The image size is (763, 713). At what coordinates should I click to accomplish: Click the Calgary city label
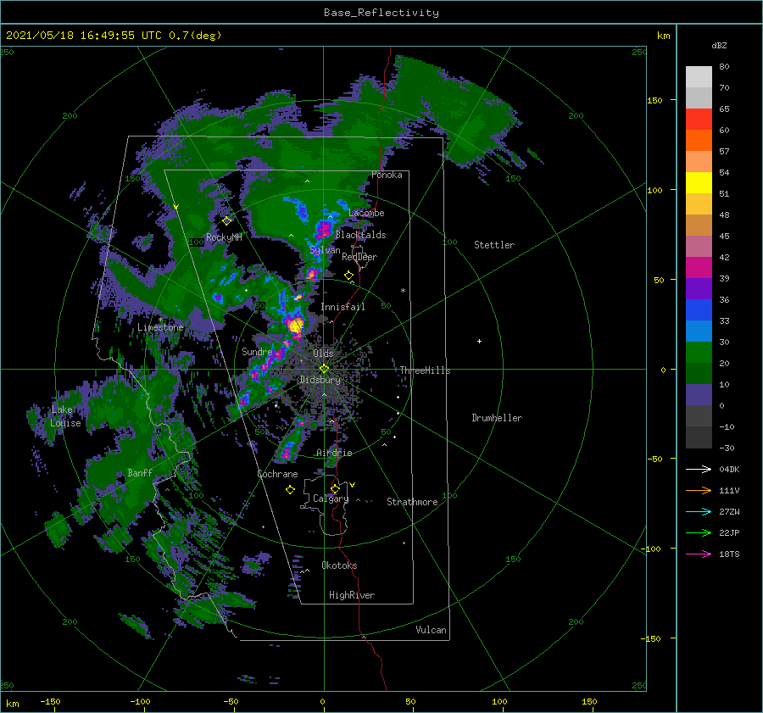point(331,499)
